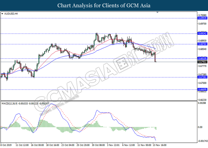Click the 0.66230 price axis value
This screenshot has height=148, width=208.
click(x=202, y=100)
